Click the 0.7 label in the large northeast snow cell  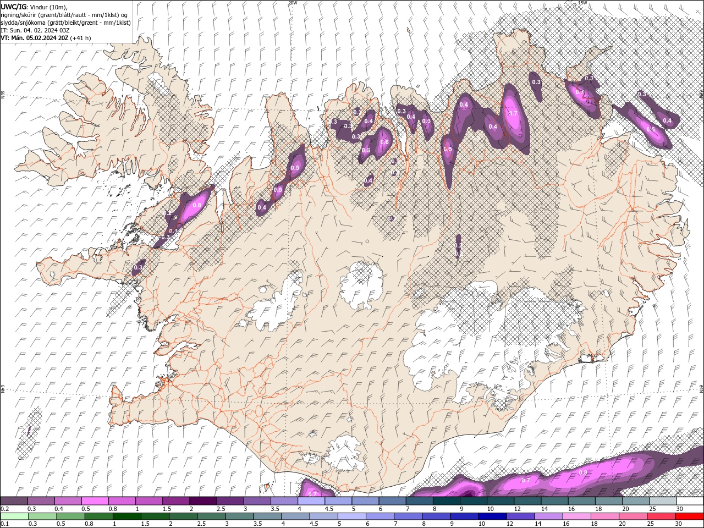(x=513, y=113)
